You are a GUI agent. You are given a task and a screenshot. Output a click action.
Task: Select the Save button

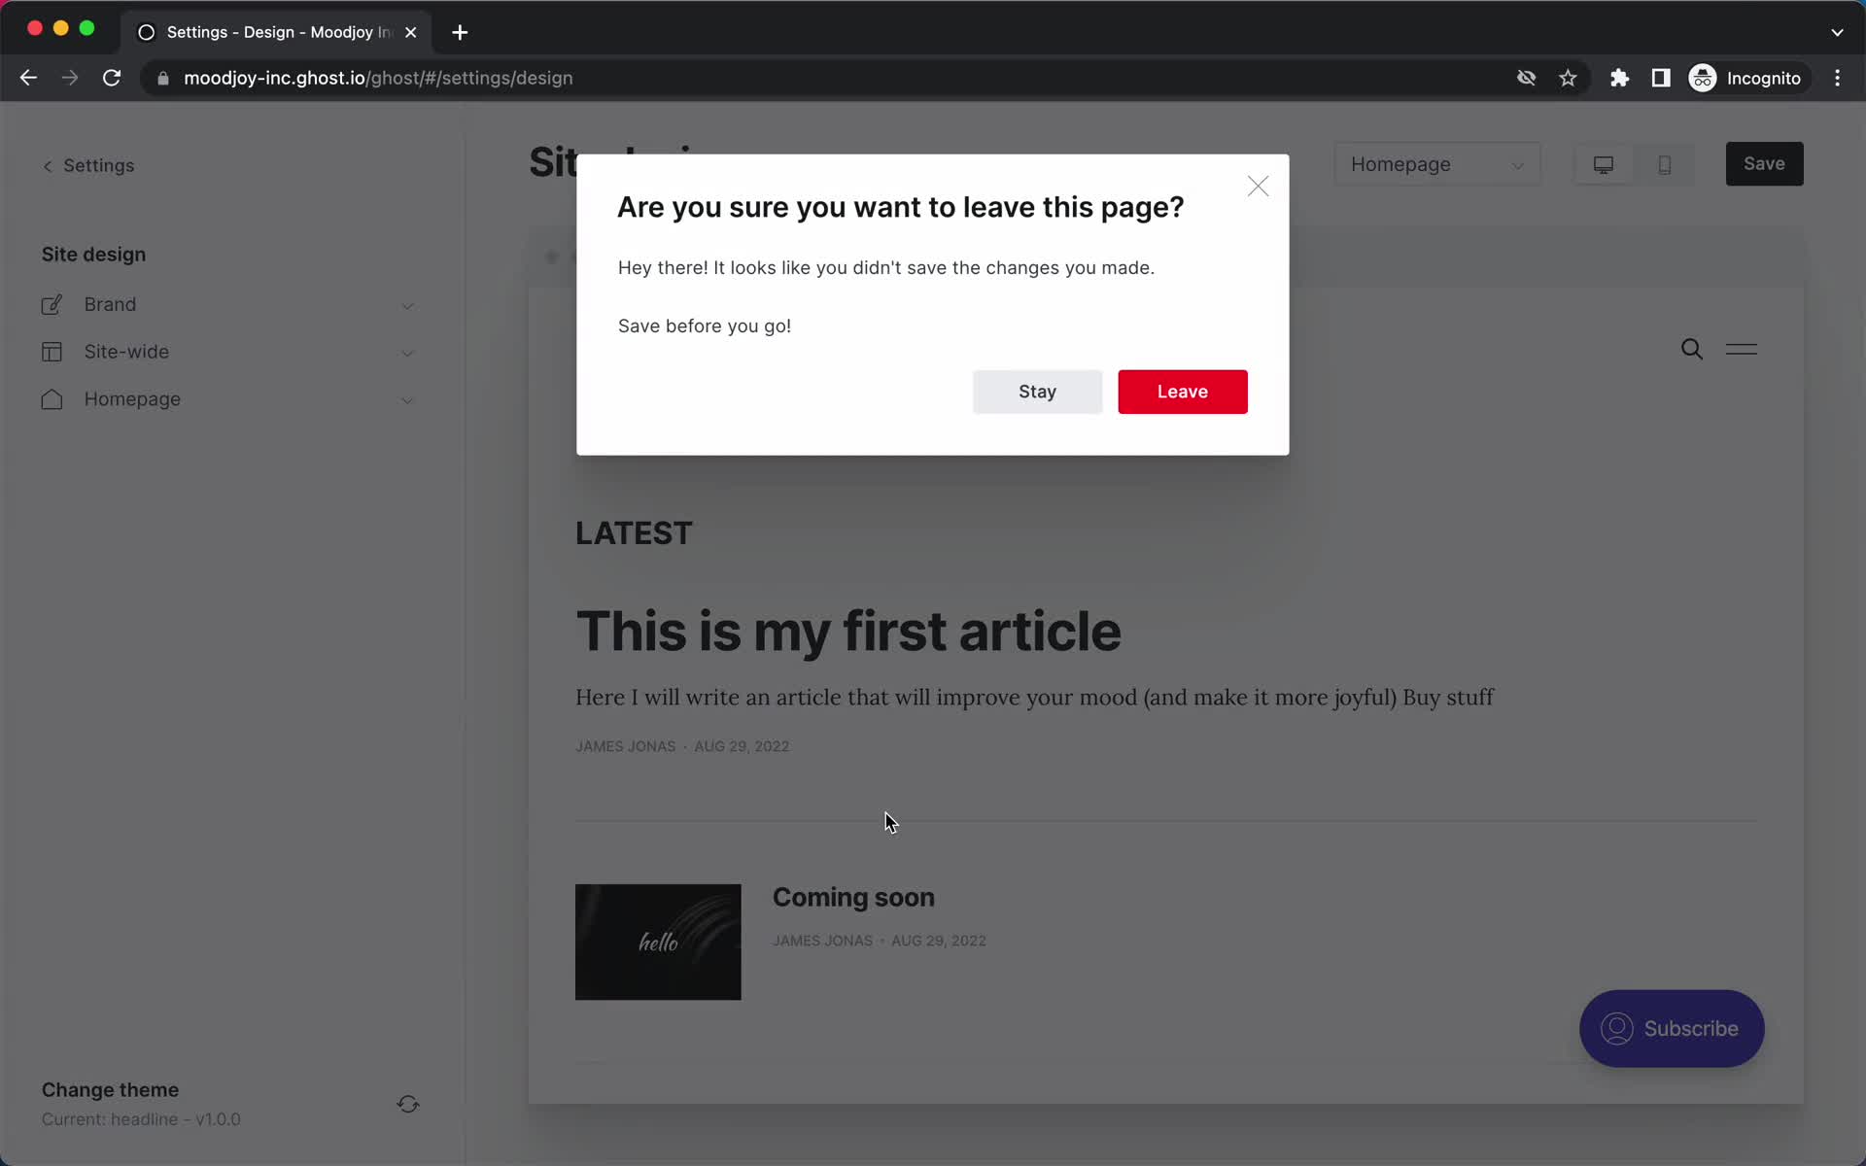1764,162
